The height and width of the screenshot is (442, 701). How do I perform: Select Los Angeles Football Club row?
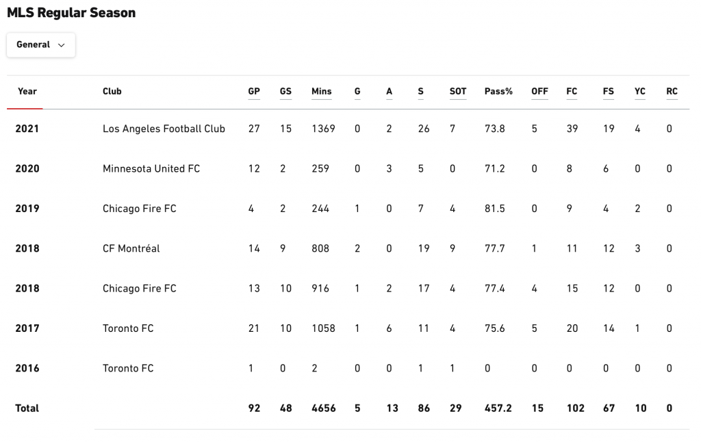[348, 129]
